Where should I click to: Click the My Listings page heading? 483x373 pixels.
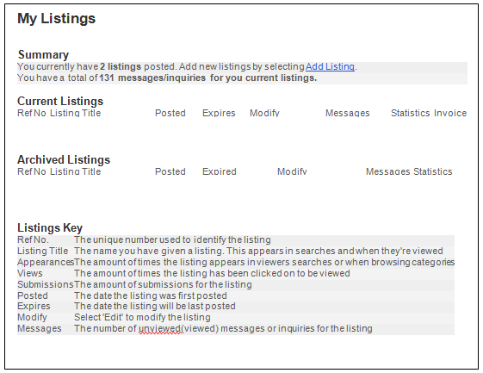click(x=56, y=19)
